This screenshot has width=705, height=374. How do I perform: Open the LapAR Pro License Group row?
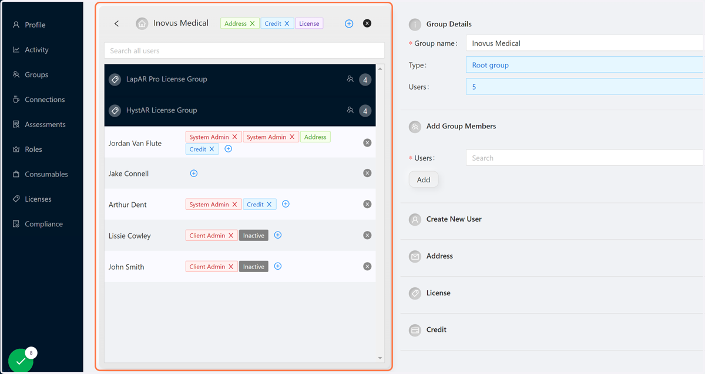coord(240,79)
